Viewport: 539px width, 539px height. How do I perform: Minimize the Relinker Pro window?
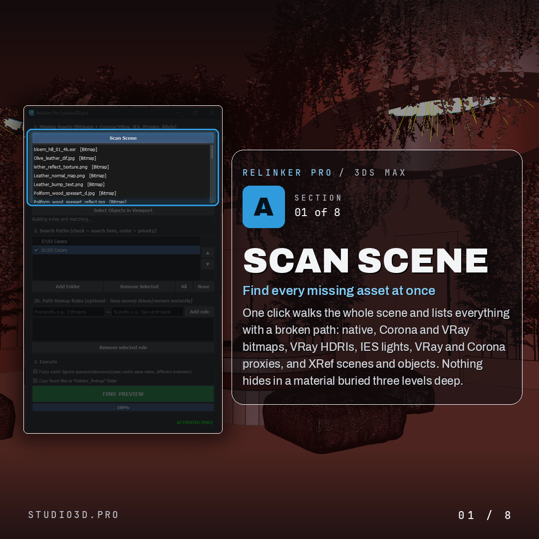[179, 113]
